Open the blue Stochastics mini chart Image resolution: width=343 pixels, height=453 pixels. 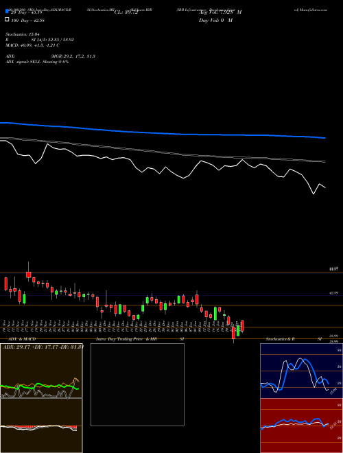(x=301, y=371)
